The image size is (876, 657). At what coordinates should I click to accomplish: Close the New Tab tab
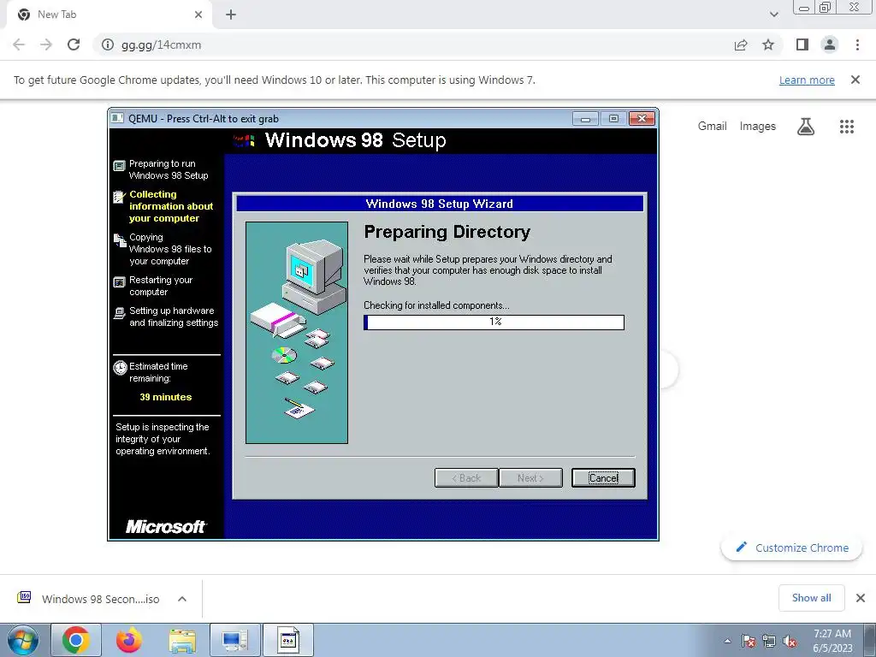(x=198, y=15)
